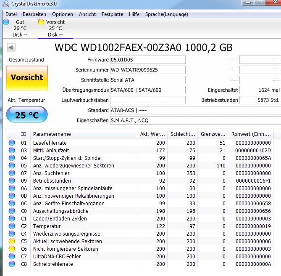The height and width of the screenshot is (276, 281).
Task: Open the Hilfe menu
Action: point(134,14)
